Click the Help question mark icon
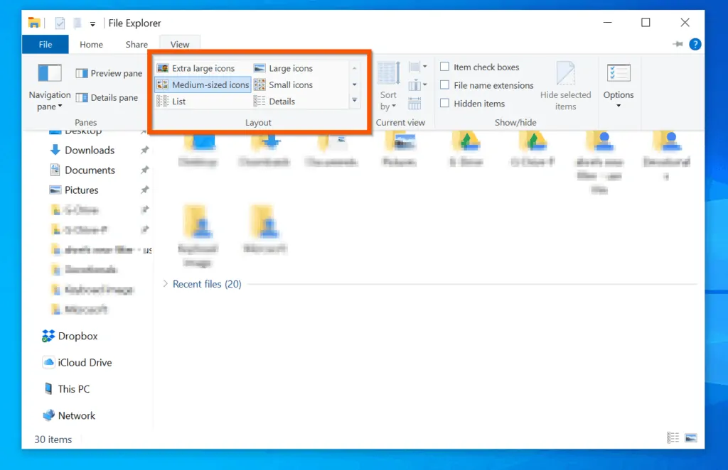 point(695,44)
